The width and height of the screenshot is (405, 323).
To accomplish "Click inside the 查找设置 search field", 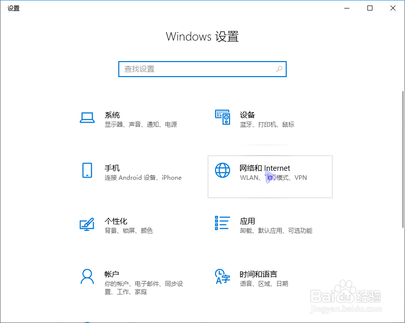I will [202, 69].
